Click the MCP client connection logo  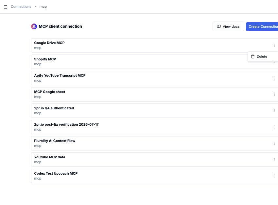34,26
